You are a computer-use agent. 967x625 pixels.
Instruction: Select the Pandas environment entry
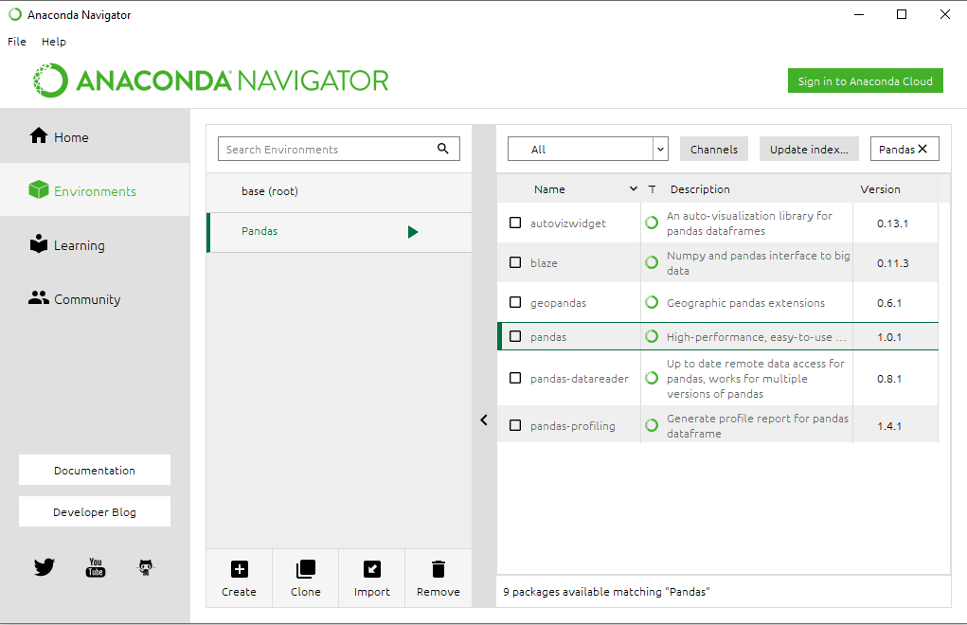point(339,232)
